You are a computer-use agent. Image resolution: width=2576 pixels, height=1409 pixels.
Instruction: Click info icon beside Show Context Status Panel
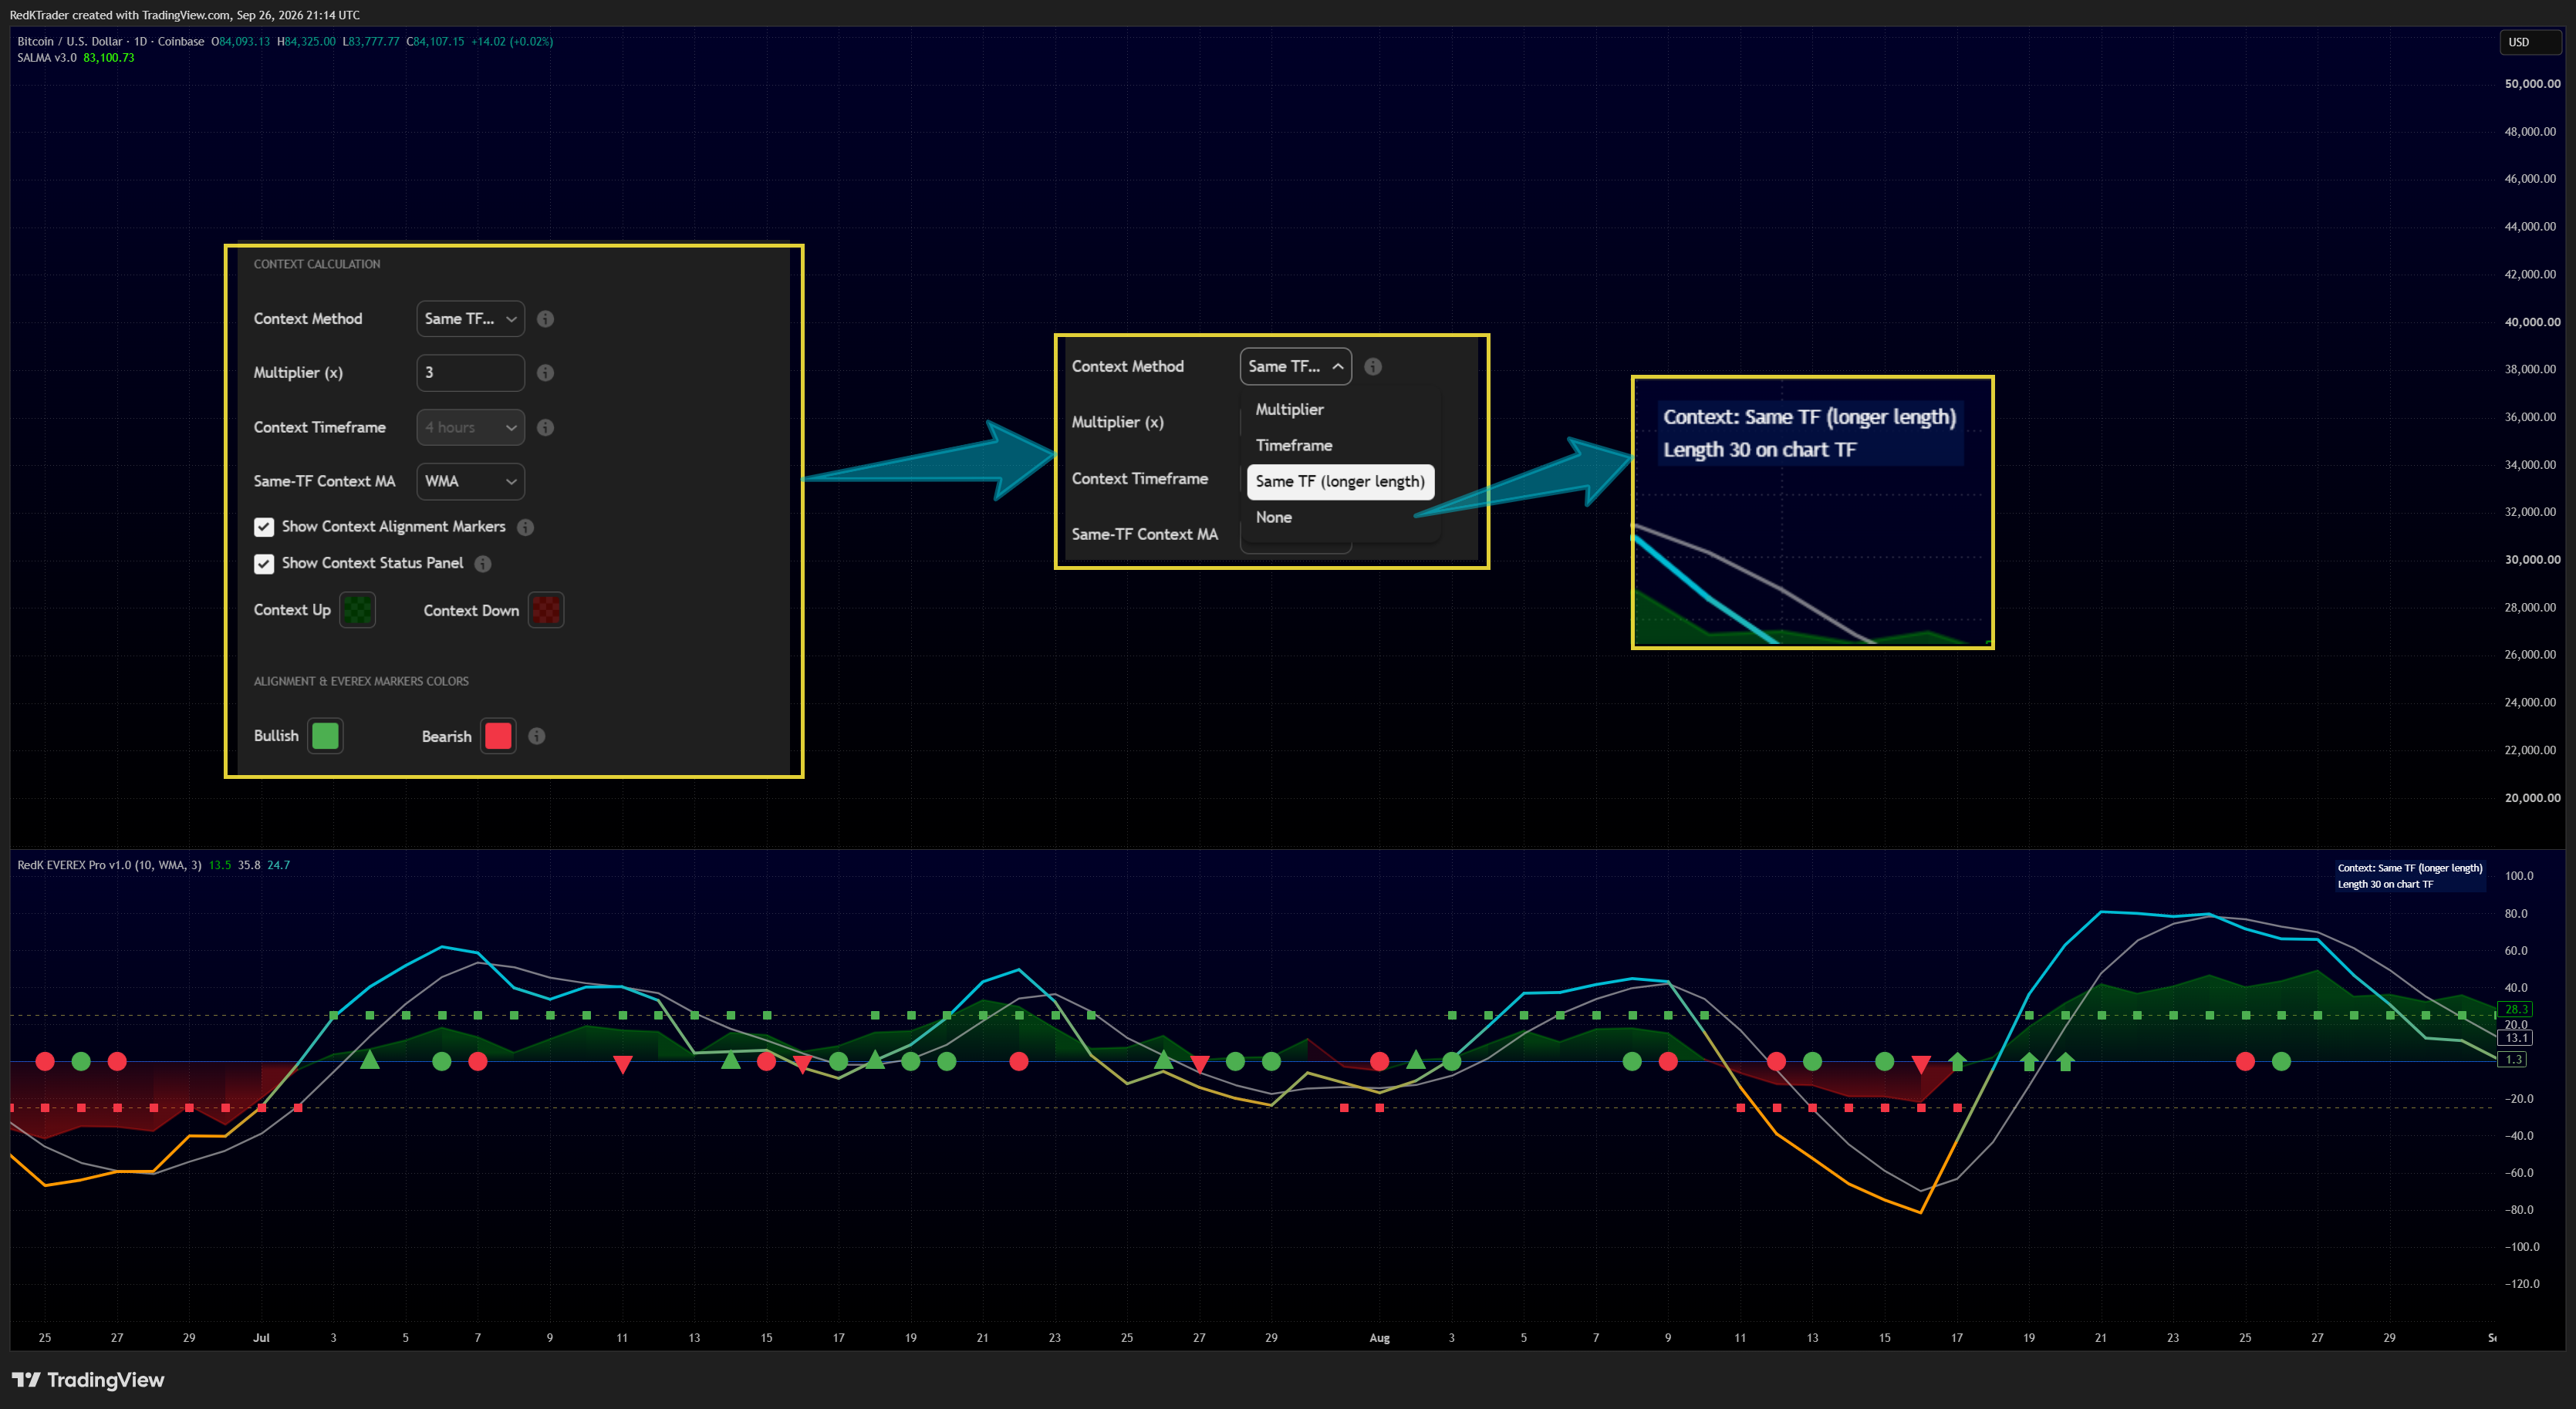click(483, 564)
